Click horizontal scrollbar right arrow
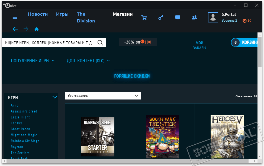264x166 pixels. click(x=255, y=161)
